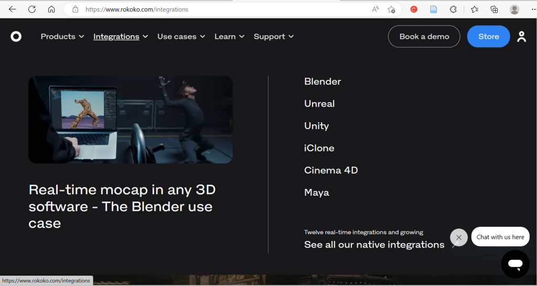Viewport: 537px width, 286px height.
Task: Open the red circular extension icon
Action: [414, 9]
